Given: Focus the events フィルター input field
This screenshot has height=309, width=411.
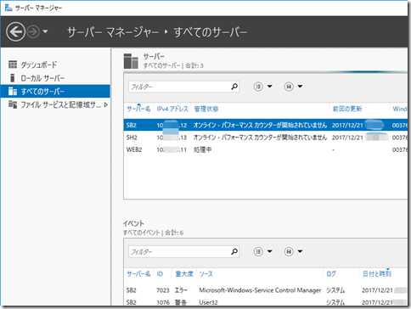Looking at the screenshot, I should tap(183, 251).
